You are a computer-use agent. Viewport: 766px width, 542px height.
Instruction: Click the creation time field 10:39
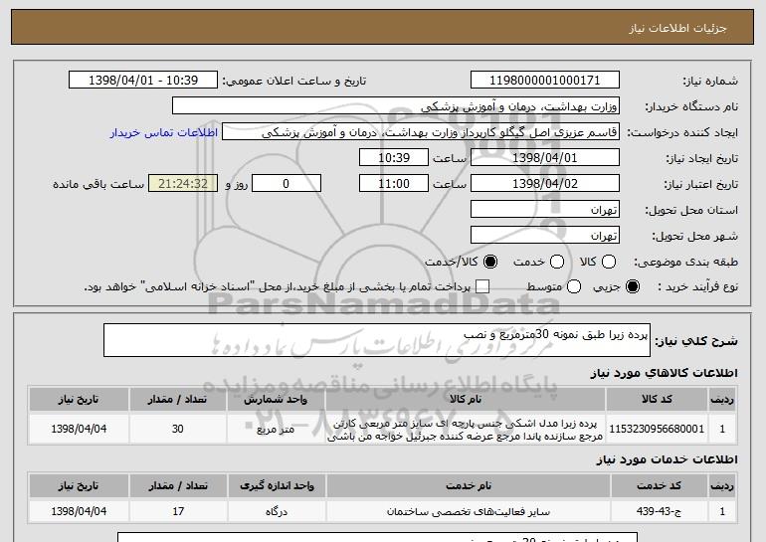click(394, 158)
